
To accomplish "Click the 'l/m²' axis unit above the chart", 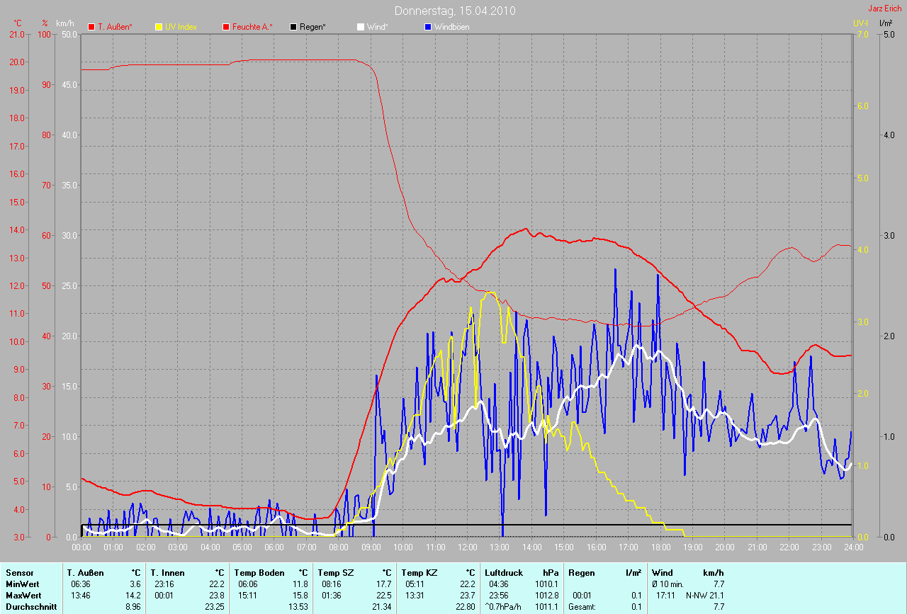I will pos(886,23).
